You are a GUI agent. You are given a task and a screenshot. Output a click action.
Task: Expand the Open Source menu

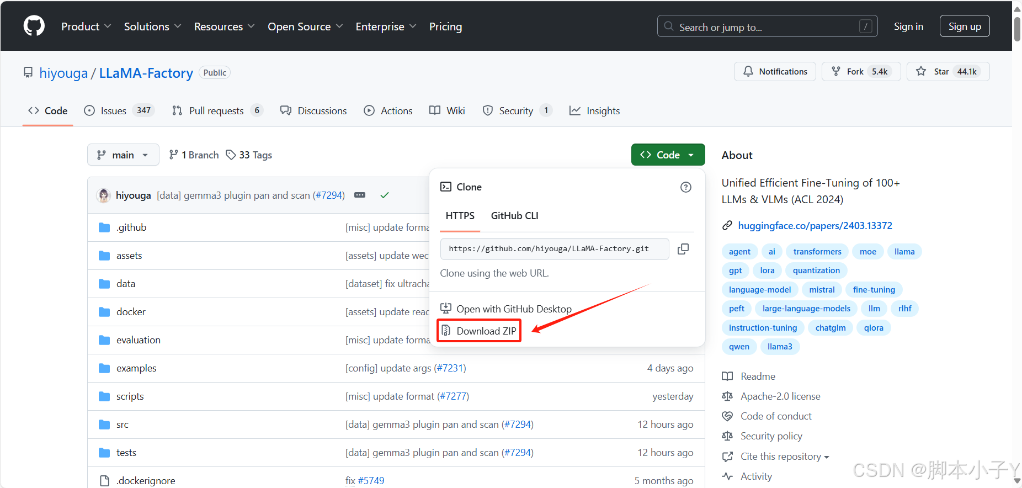[305, 26]
